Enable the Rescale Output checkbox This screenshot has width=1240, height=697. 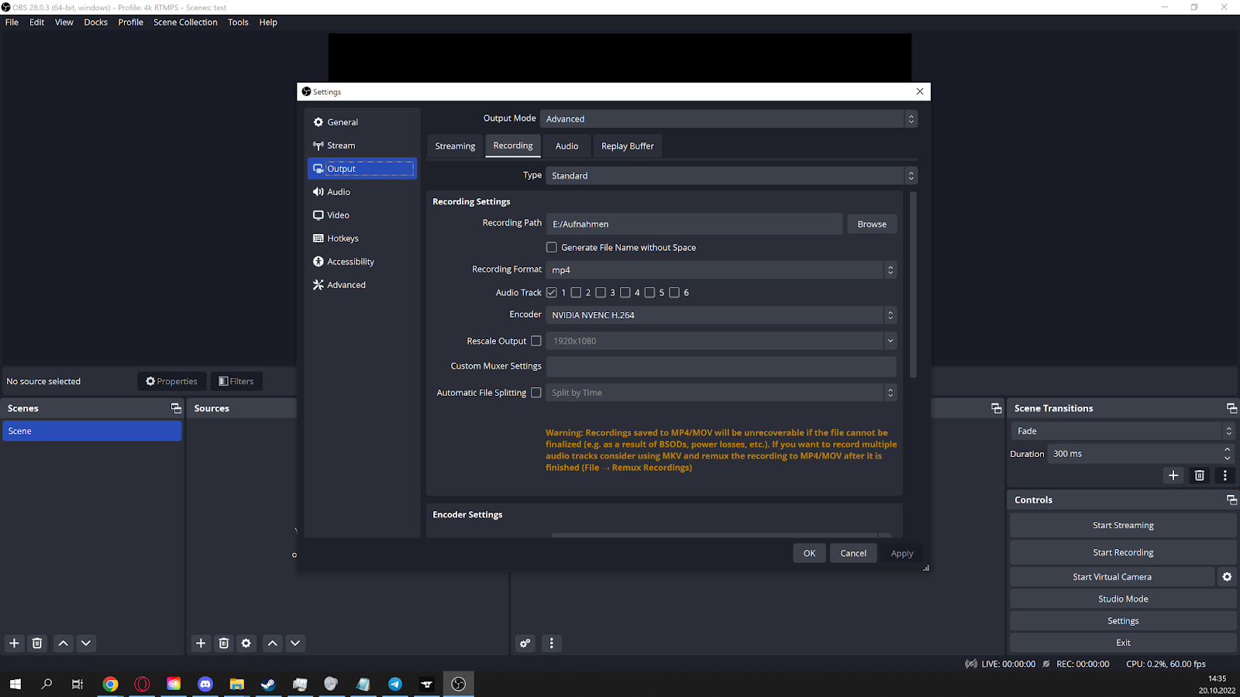click(536, 341)
